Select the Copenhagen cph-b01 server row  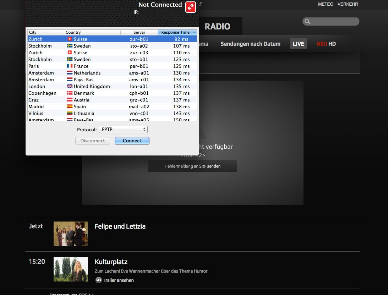(x=112, y=93)
